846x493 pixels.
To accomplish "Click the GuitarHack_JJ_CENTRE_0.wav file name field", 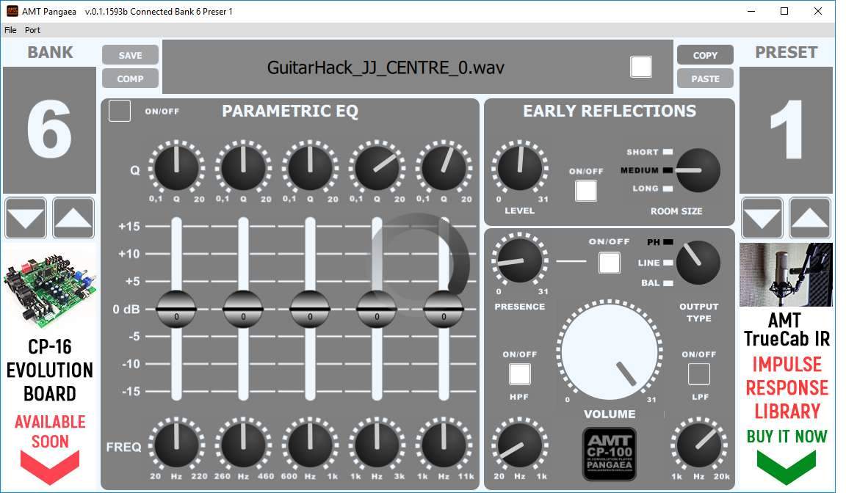I will tap(418, 67).
